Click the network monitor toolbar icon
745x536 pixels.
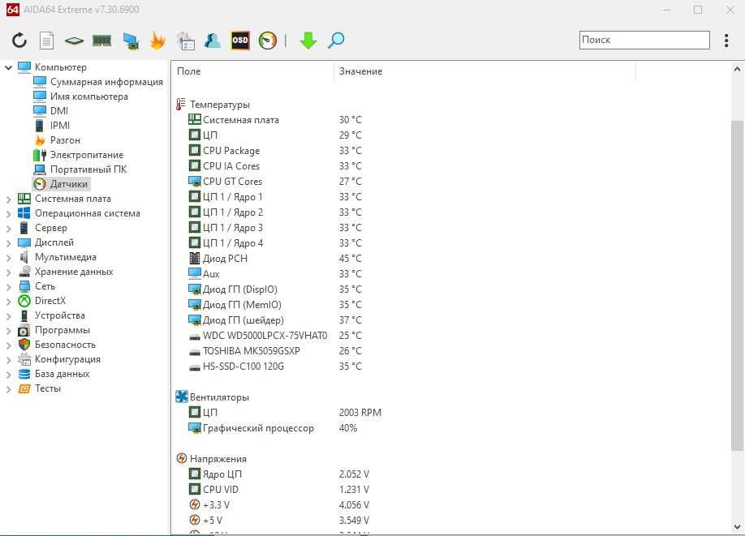click(131, 41)
